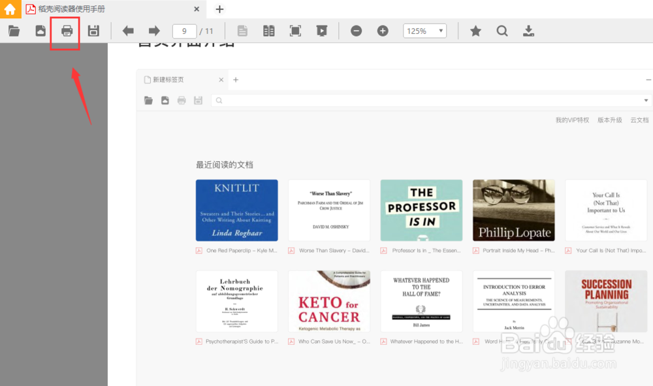Open the Phillip Lopate book cover
This screenshot has width=653, height=386.
tap(513, 210)
